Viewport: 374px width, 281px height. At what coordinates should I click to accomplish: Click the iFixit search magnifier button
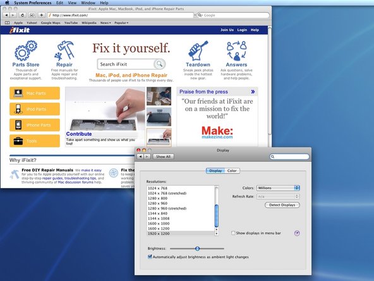click(159, 64)
